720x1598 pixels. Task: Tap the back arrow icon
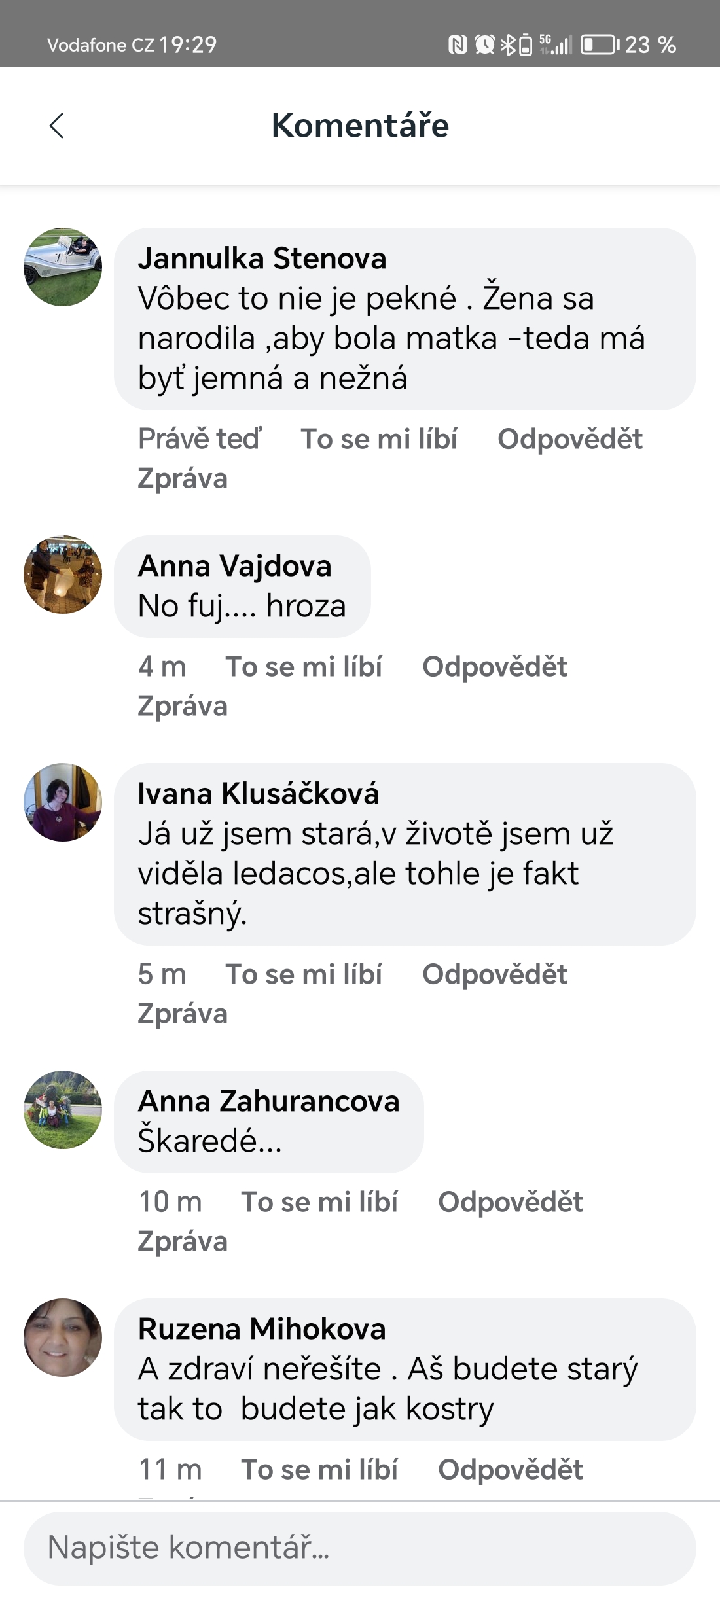[x=57, y=126]
